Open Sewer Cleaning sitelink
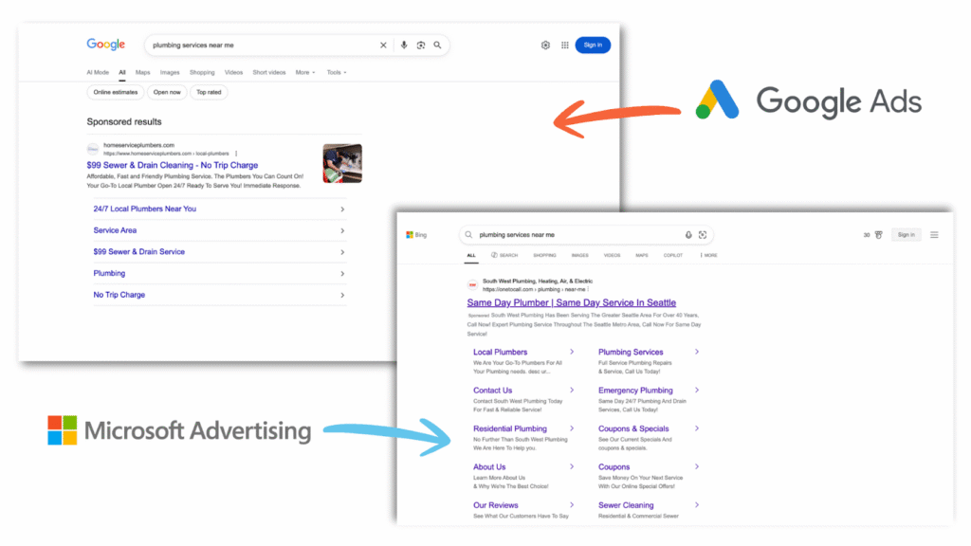 [x=626, y=505]
